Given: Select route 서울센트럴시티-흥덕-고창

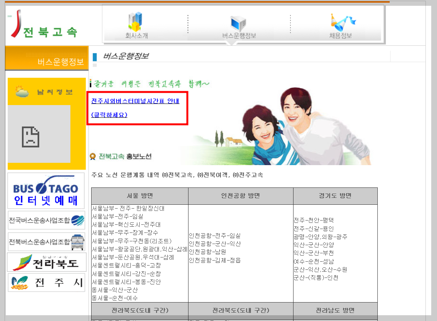Looking at the screenshot, I should pos(126,266).
